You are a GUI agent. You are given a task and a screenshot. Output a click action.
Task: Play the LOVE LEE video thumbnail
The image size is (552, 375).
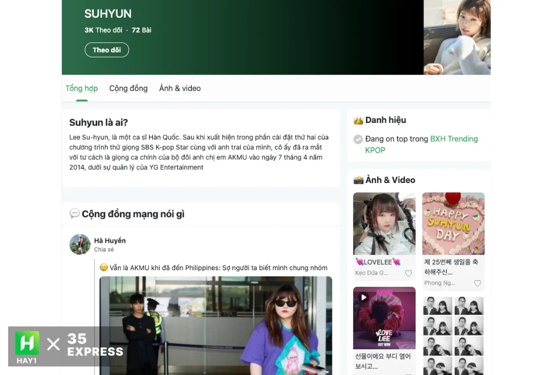click(384, 318)
